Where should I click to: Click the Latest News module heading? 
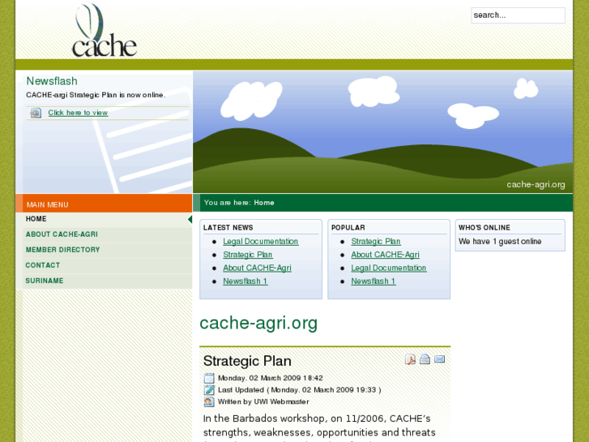pos(228,228)
